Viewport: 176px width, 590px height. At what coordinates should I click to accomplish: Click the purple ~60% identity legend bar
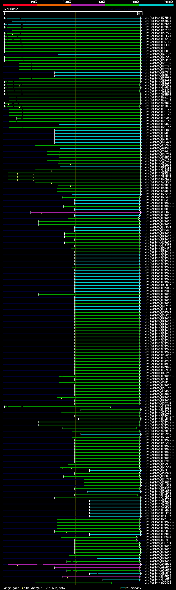88,5
